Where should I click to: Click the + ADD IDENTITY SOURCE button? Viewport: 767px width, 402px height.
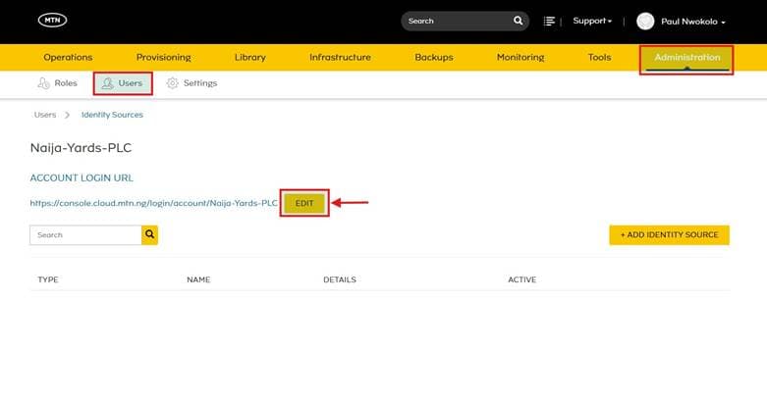click(x=669, y=235)
